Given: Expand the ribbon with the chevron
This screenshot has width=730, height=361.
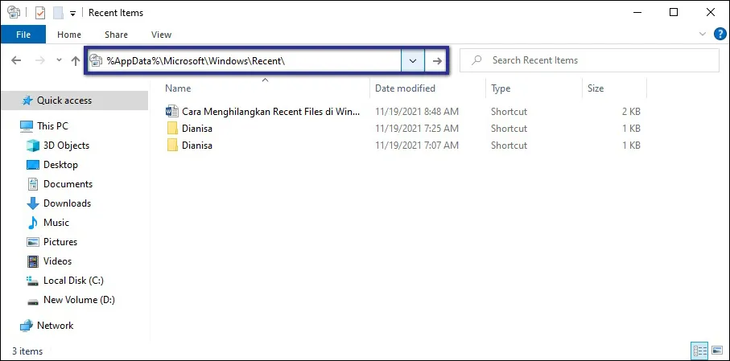Looking at the screenshot, I should click(x=703, y=34).
